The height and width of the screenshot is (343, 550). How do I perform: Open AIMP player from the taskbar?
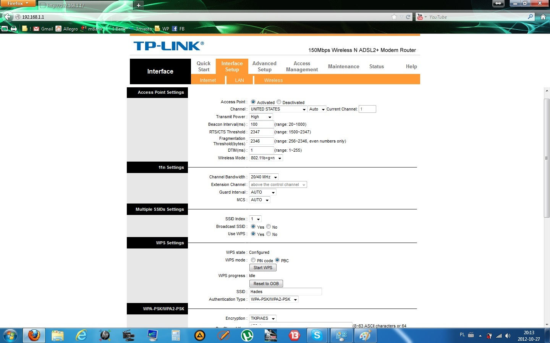(x=200, y=335)
